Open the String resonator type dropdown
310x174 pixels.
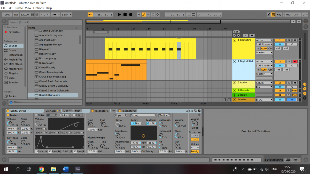click(143, 115)
